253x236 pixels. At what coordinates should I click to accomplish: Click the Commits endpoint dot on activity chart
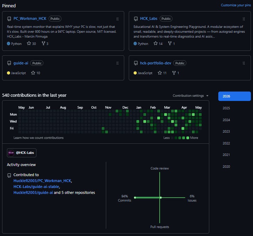(x=135, y=198)
